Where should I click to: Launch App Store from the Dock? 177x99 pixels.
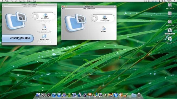59,95
